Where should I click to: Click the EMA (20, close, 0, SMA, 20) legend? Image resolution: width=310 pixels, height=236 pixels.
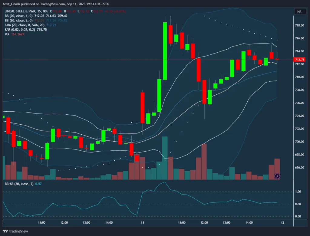pyautogui.click(x=24, y=25)
